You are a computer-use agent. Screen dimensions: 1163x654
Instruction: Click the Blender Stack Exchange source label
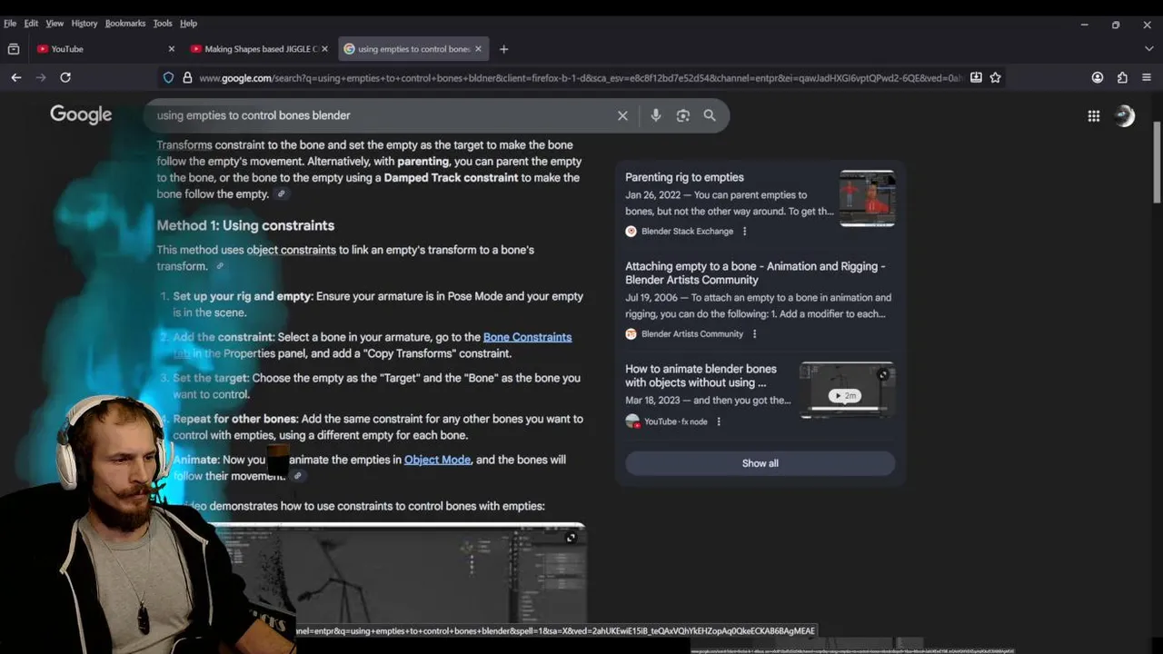click(687, 232)
